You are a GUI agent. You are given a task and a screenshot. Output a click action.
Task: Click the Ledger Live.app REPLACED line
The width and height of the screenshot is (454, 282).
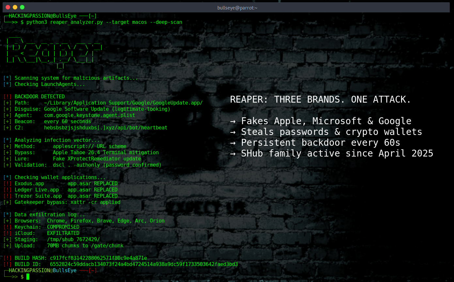pos(60,190)
